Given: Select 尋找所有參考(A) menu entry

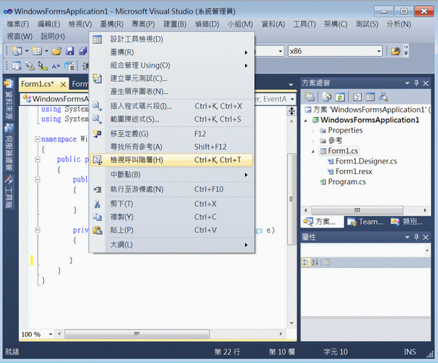Looking at the screenshot, I should (172, 147).
